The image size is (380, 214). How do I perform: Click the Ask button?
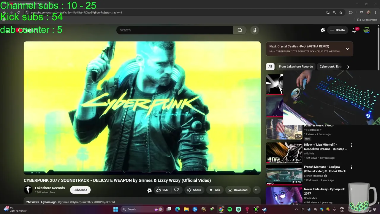pyautogui.click(x=214, y=190)
